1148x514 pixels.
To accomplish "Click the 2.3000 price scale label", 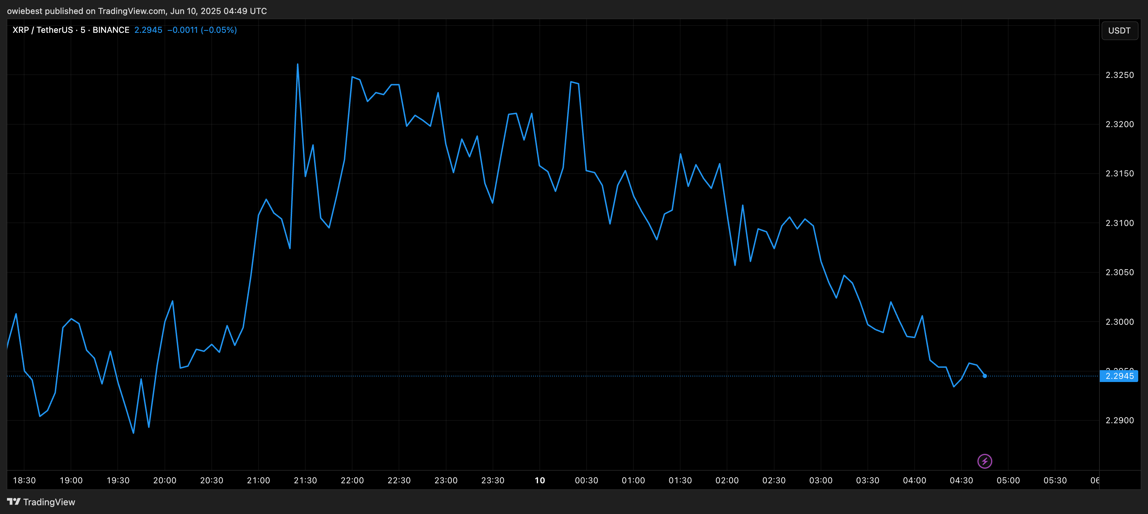I will click(x=1119, y=322).
